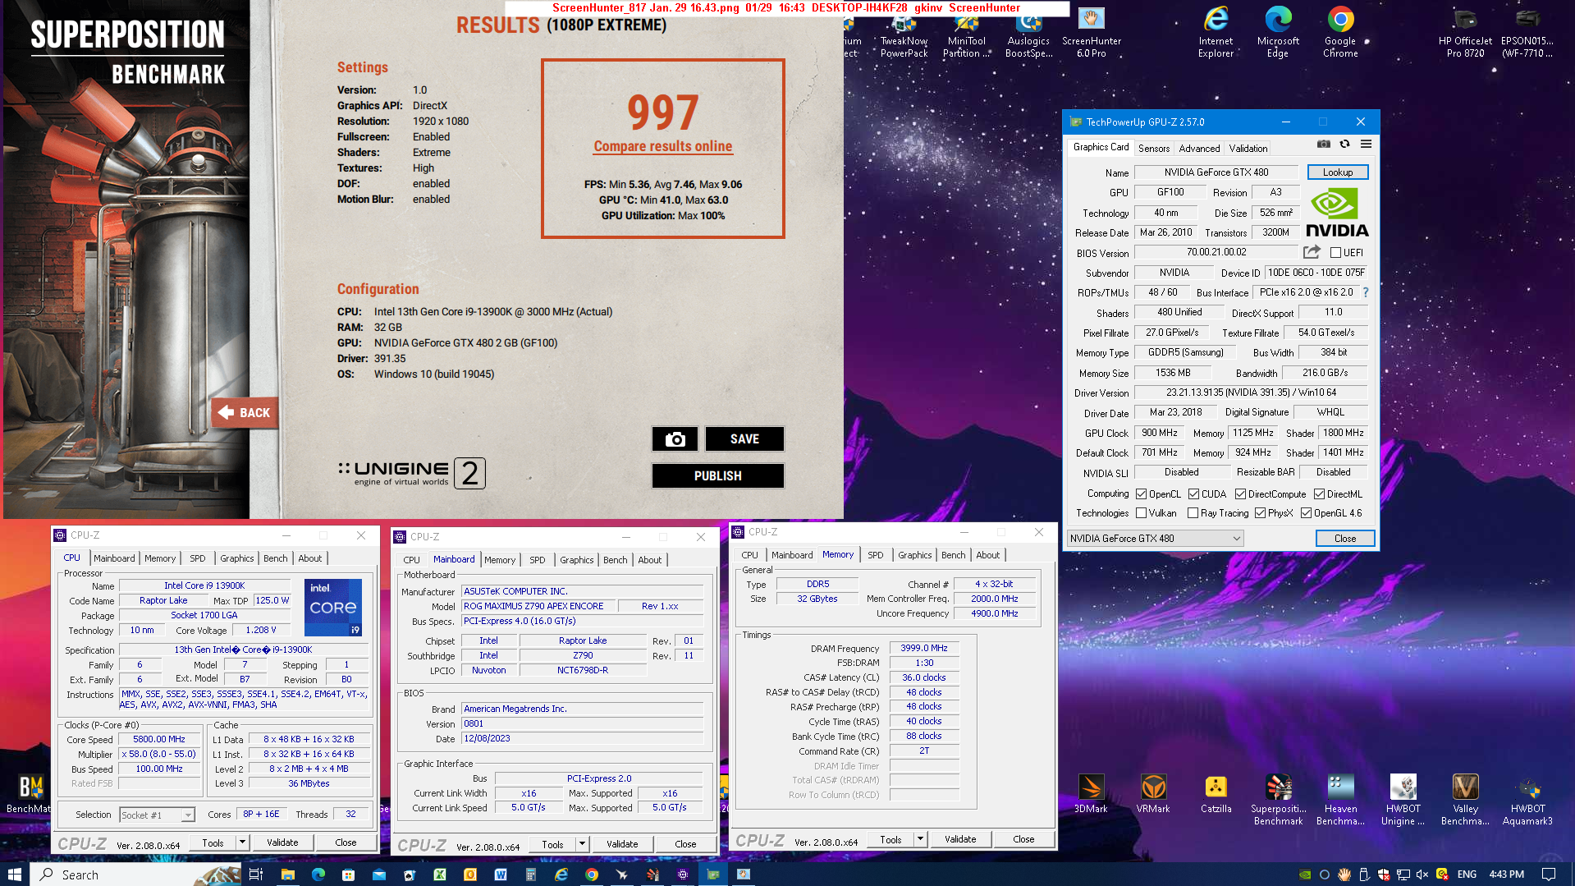Expand Tools arrow in CPU-Z CPU window
Viewport: 1575px width, 886px height.
(242, 842)
